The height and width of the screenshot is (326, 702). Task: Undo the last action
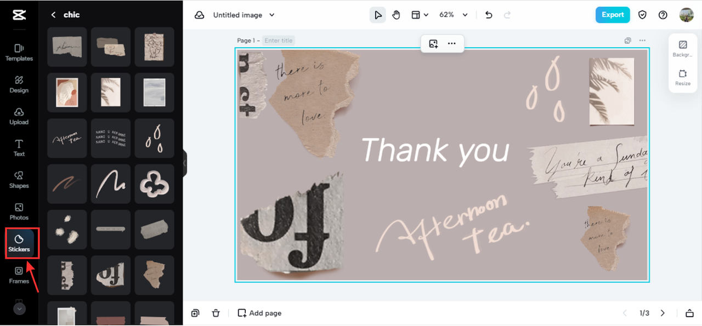click(x=489, y=15)
